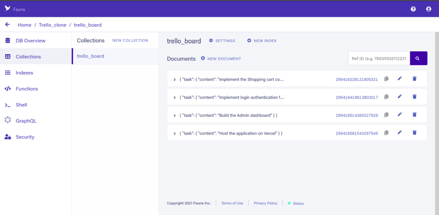Click the Fauna bird logo
Viewport: 439px width, 215px height.
[x=8, y=9]
